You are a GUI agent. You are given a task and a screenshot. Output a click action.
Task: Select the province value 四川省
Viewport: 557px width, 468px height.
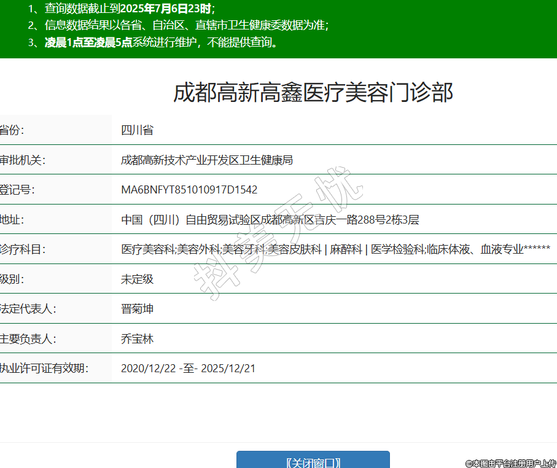pyautogui.click(x=137, y=130)
